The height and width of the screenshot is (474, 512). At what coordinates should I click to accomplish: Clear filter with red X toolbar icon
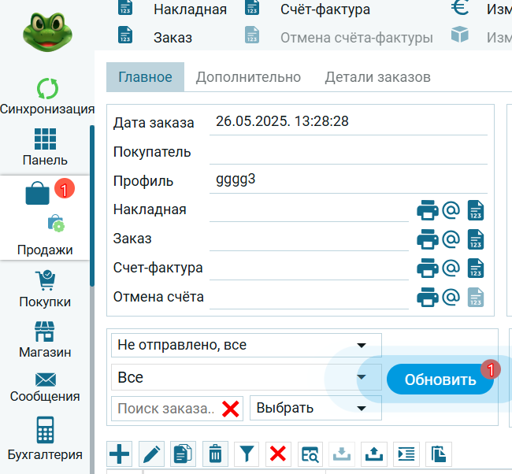click(x=278, y=454)
